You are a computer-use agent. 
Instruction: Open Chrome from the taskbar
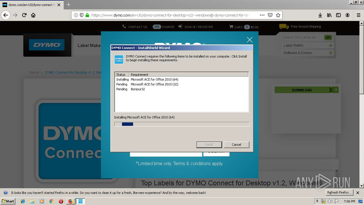click(51, 201)
